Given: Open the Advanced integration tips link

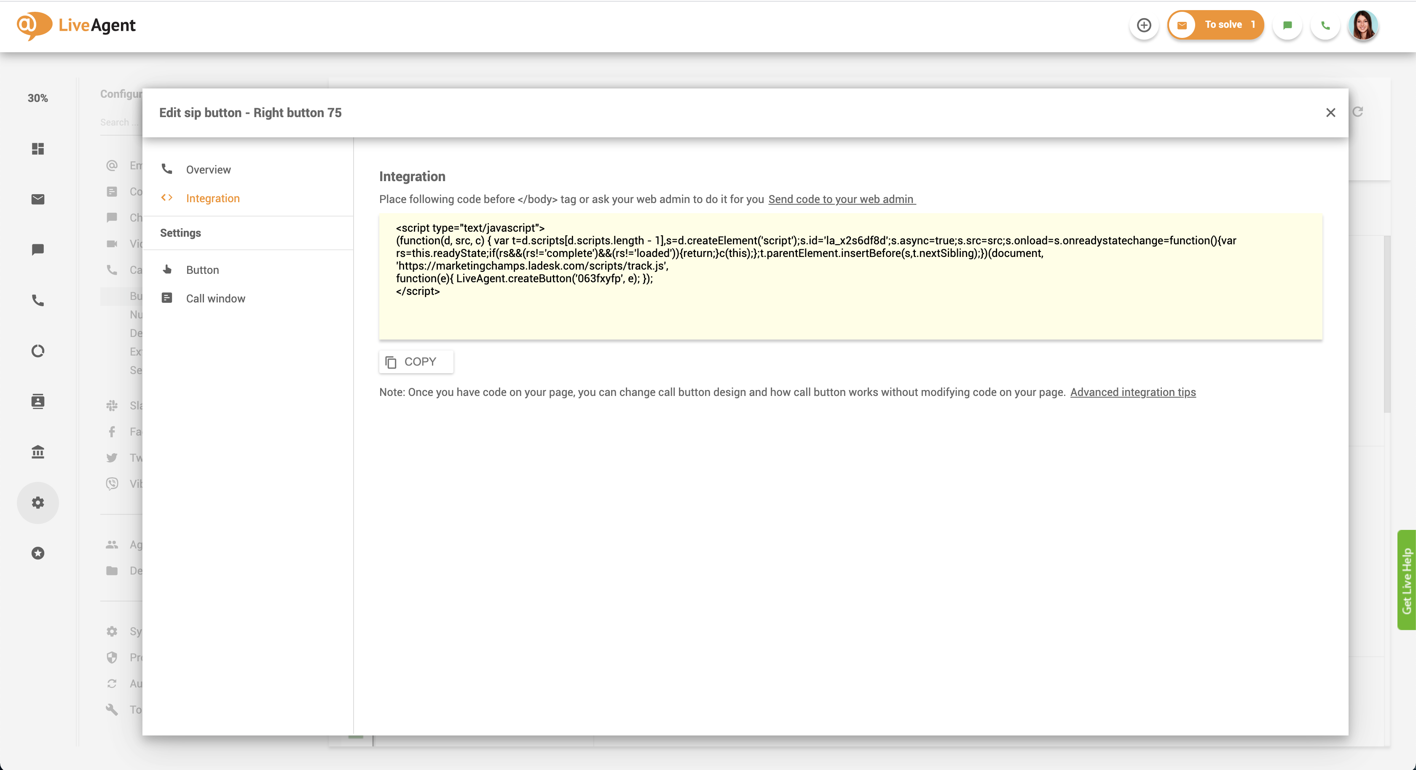Looking at the screenshot, I should point(1132,393).
